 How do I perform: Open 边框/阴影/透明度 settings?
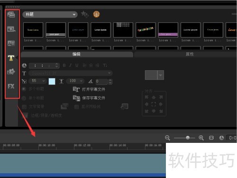[x=46, y=116]
